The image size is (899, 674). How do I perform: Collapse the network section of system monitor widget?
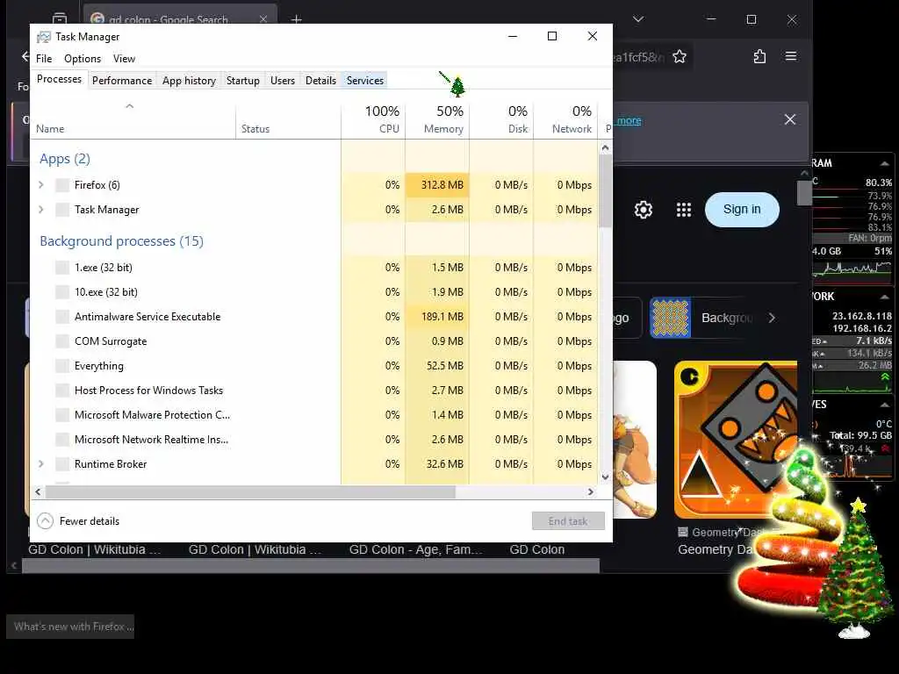point(885,297)
